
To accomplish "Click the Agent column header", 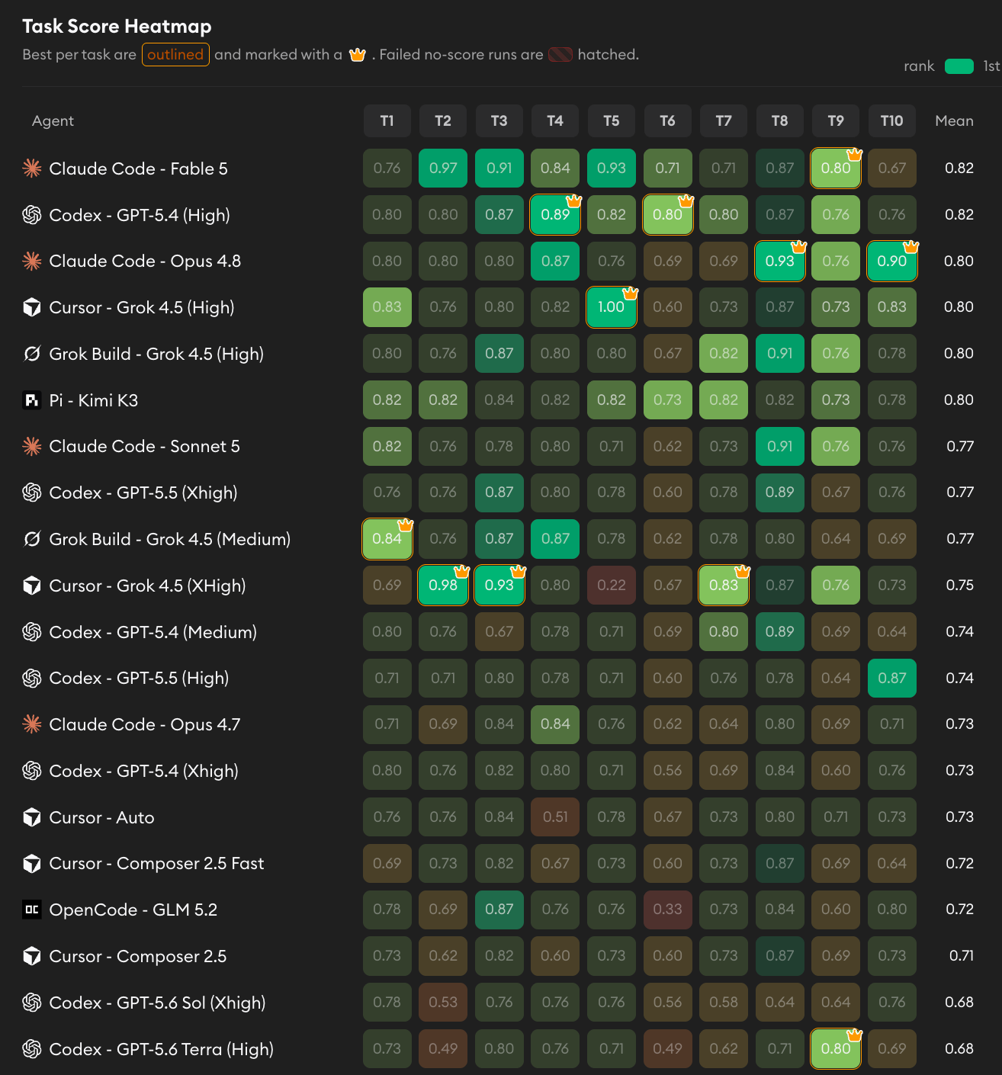I will (53, 120).
